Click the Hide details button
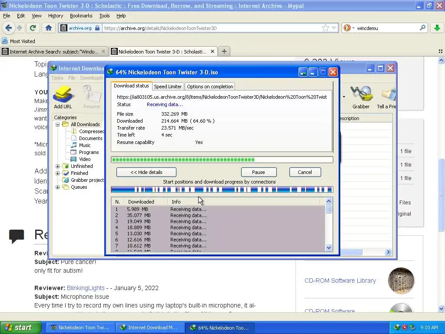Screen dimensions: 445x334 (x=146, y=172)
